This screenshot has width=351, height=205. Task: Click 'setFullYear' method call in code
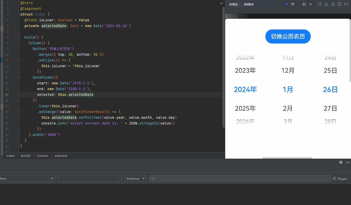(90, 117)
